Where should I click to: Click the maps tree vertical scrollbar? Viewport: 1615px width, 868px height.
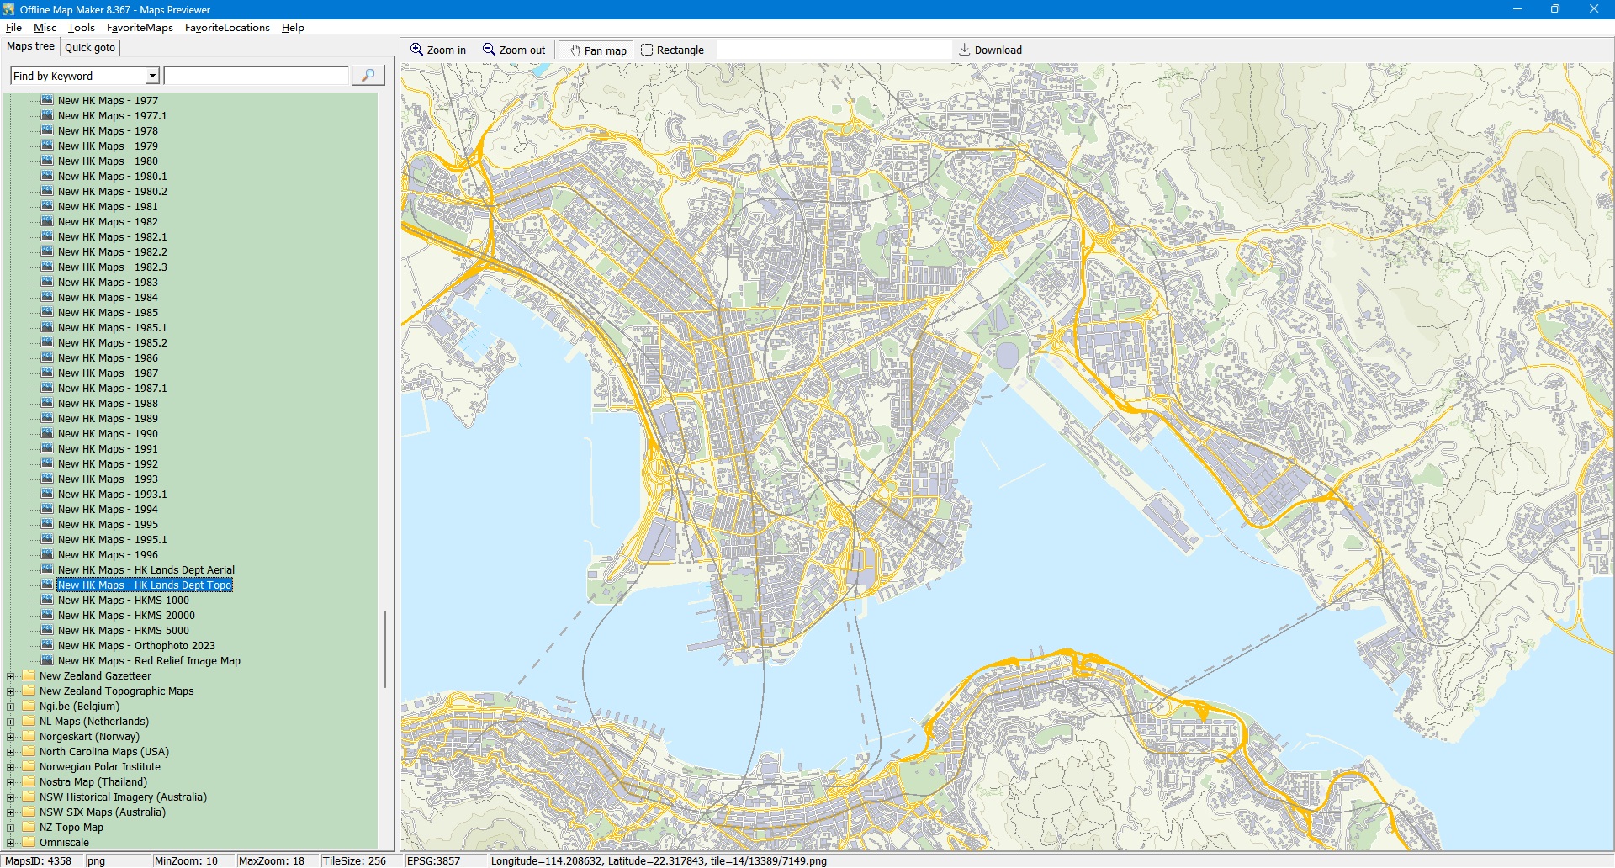pyautogui.click(x=385, y=648)
